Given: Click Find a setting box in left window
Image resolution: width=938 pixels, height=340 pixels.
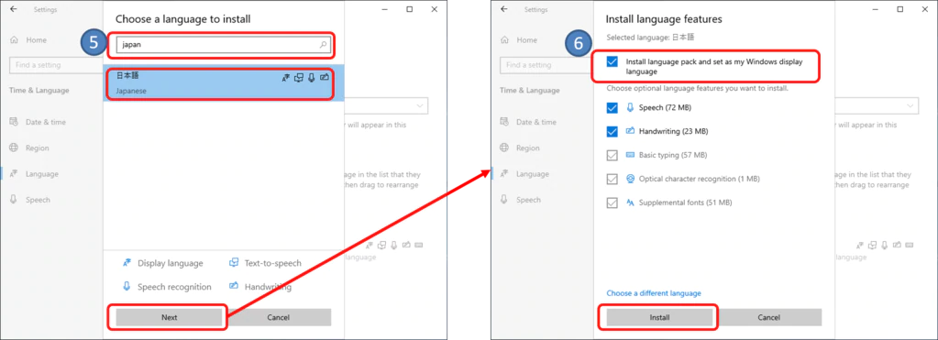Looking at the screenshot, I should pos(56,65).
